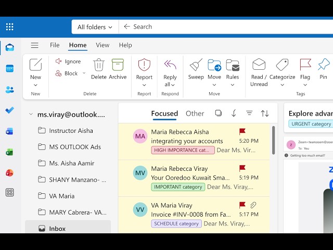Click the purple SCHEDULE category tag

click(x=176, y=223)
